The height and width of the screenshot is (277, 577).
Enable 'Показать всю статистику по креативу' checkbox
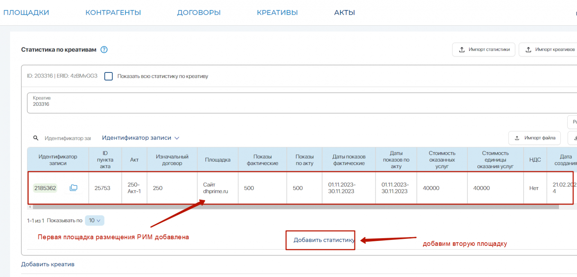[109, 76]
